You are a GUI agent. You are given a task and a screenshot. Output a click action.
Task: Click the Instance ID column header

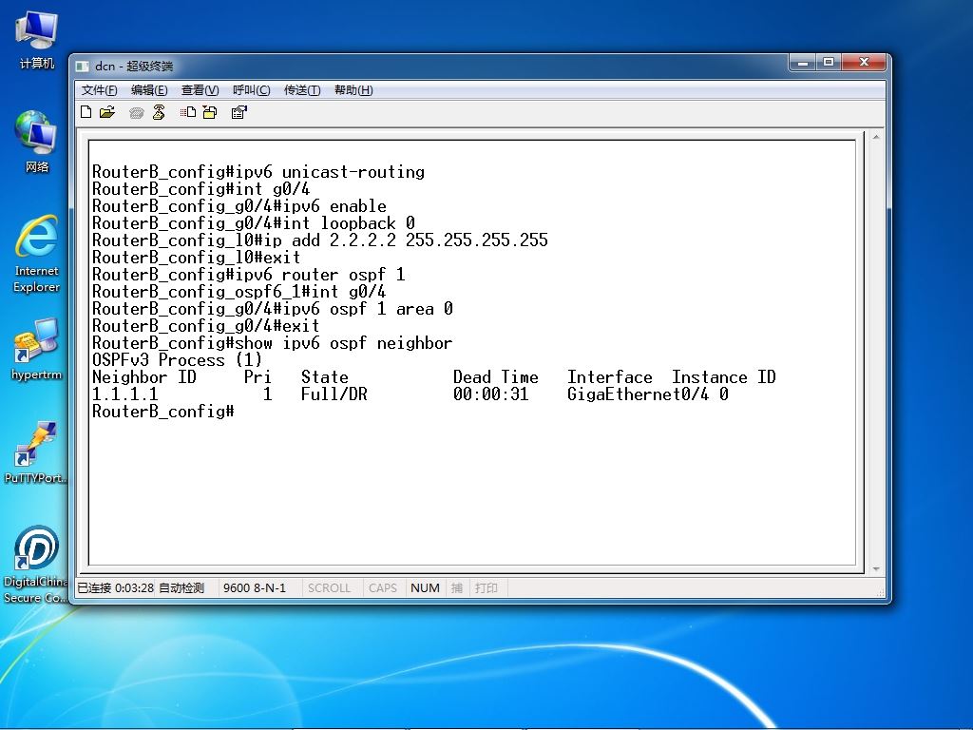pyautogui.click(x=723, y=376)
